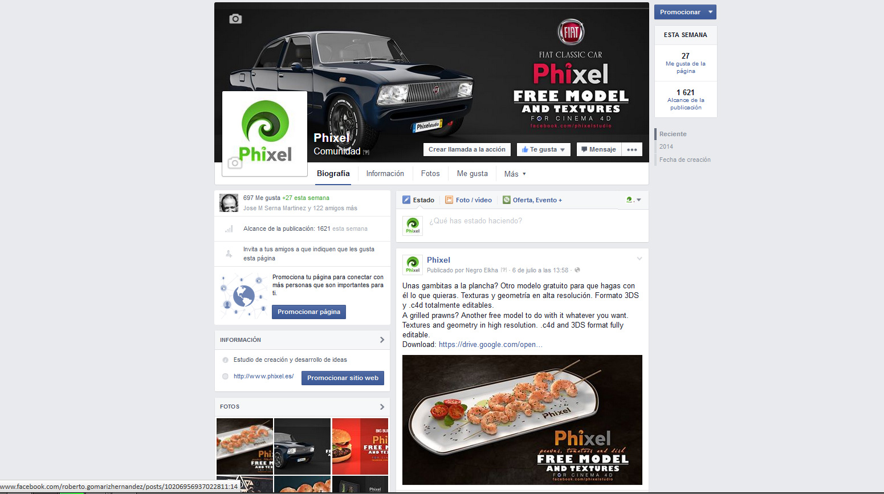Expand the Más tab dropdown
The height and width of the screenshot is (494, 884).
click(515, 174)
